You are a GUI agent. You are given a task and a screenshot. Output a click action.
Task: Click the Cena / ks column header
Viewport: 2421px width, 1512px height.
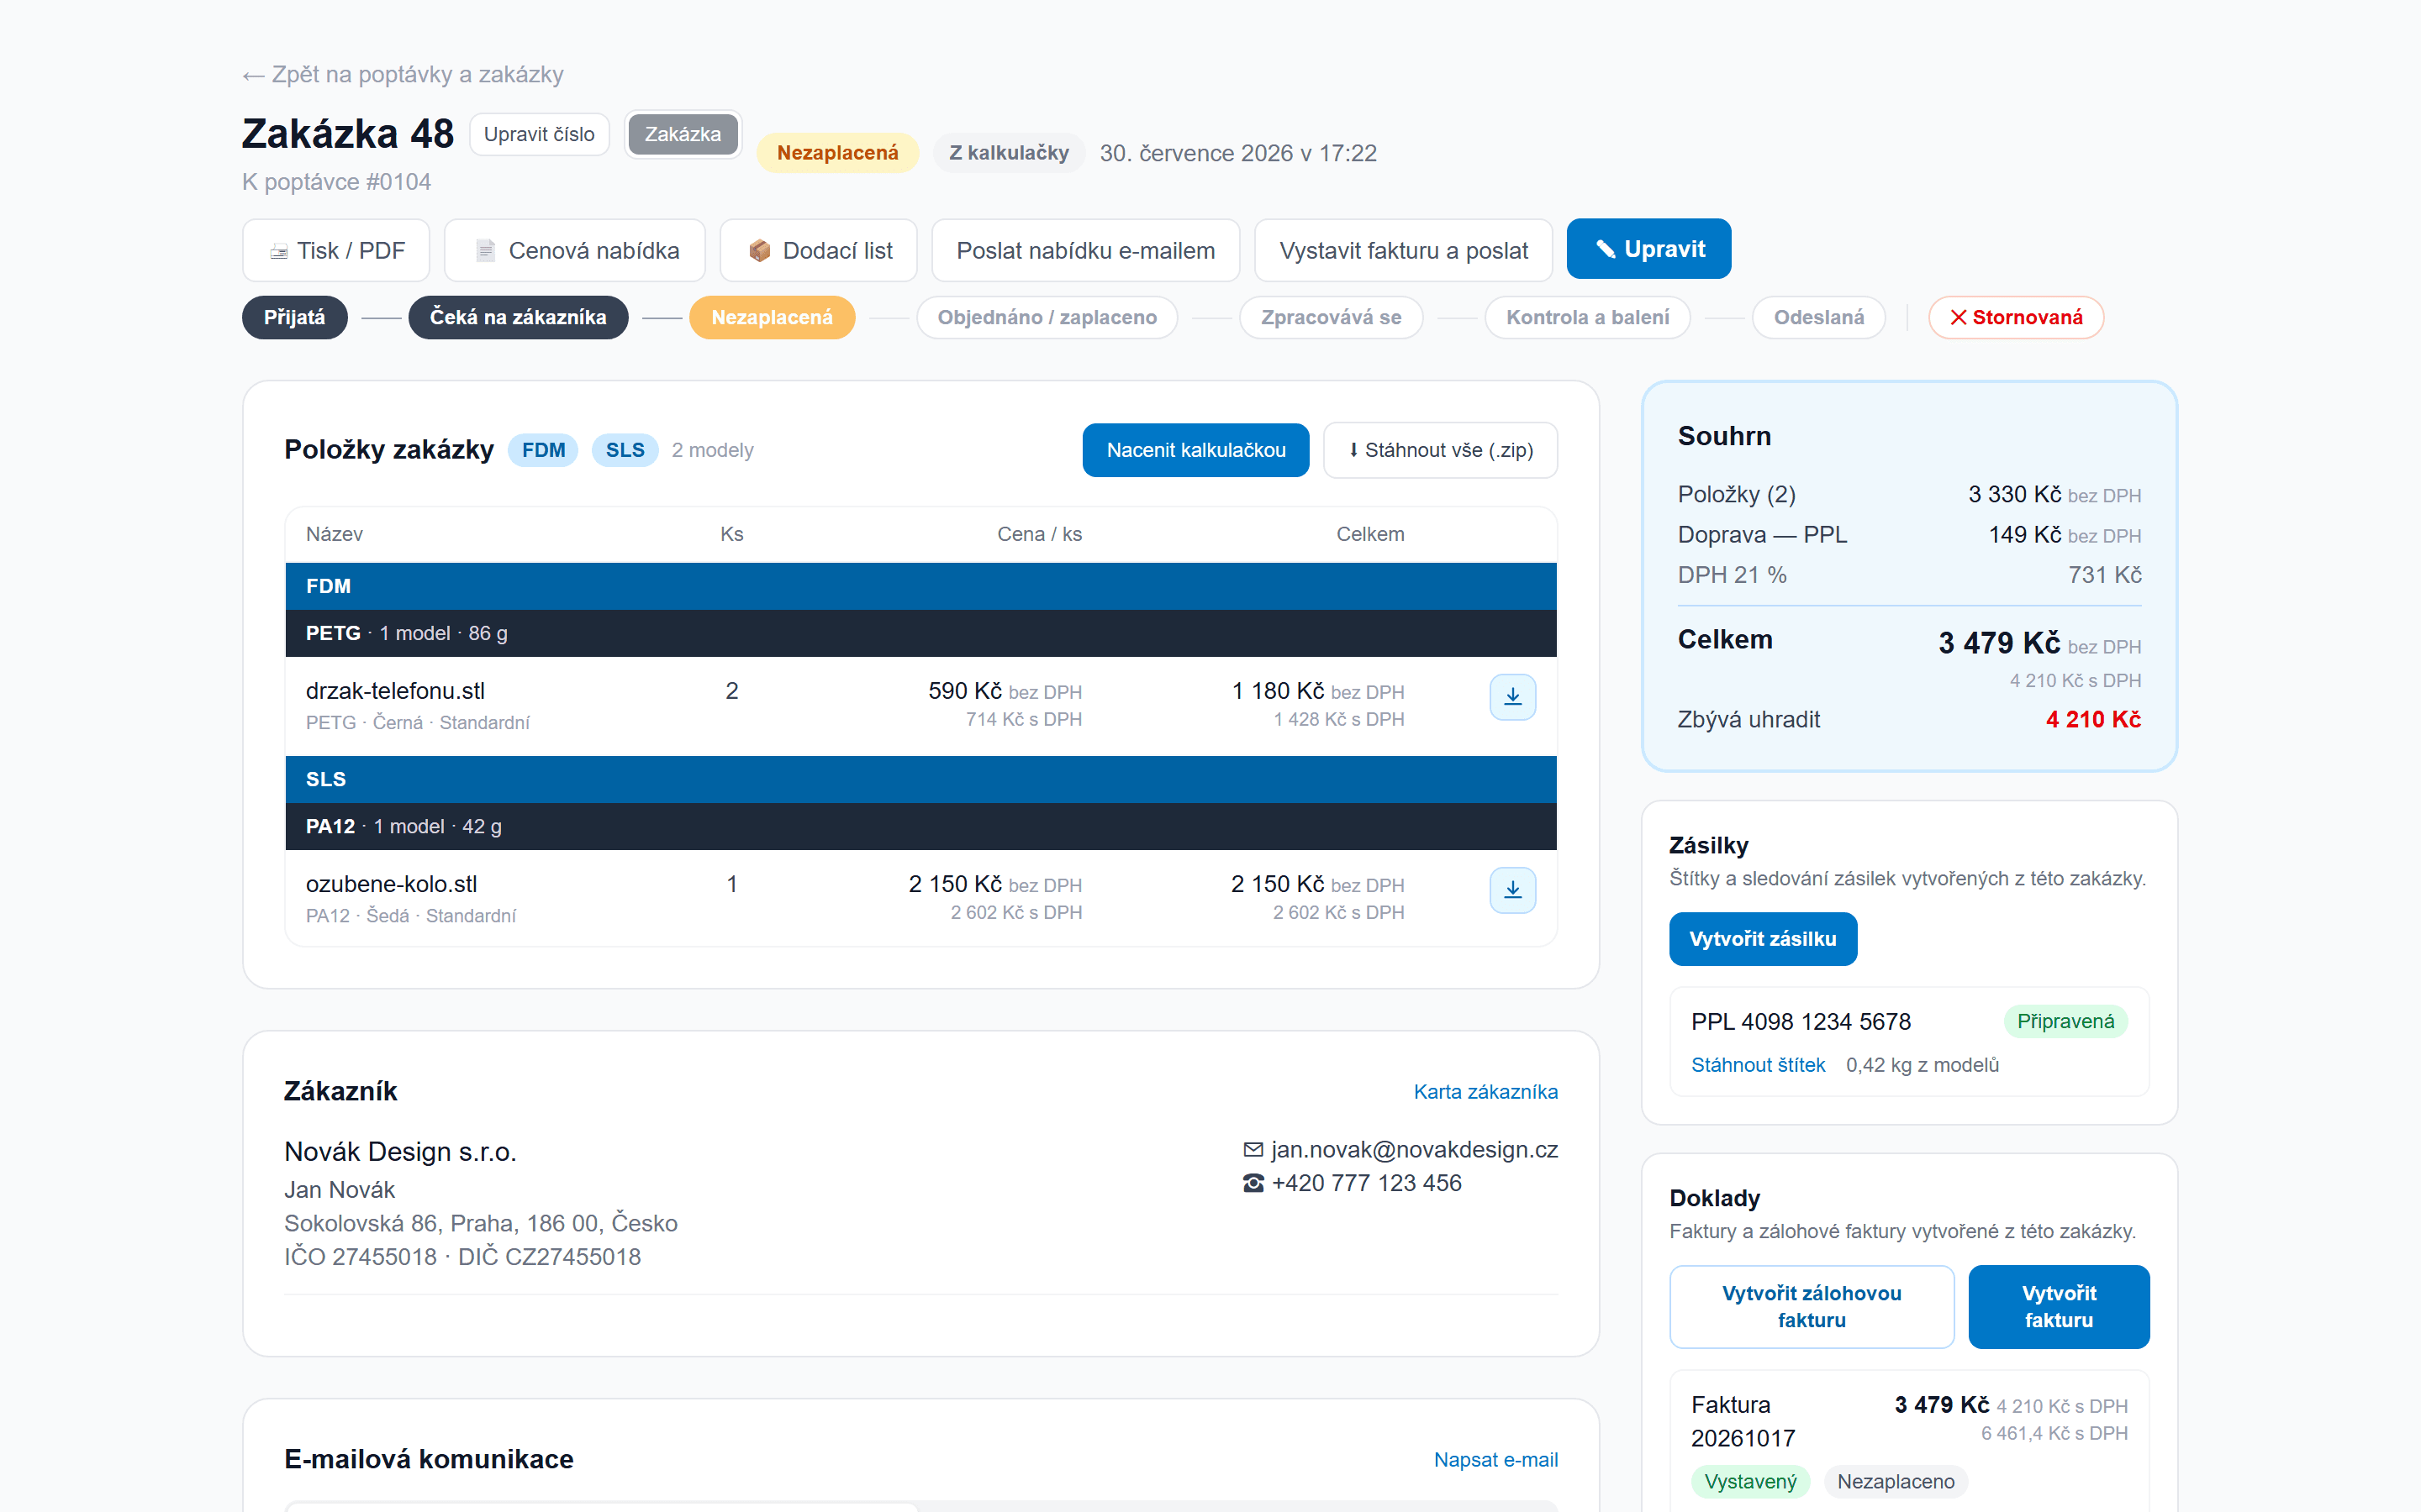[1039, 534]
